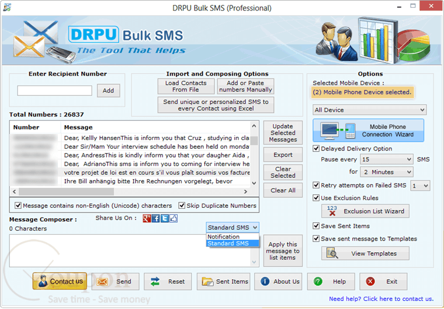Screen dimensions: 444x309
Task: Click the red Exit button
Action: click(383, 281)
